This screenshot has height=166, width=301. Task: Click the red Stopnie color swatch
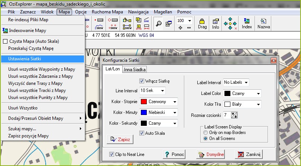[x=143, y=102]
